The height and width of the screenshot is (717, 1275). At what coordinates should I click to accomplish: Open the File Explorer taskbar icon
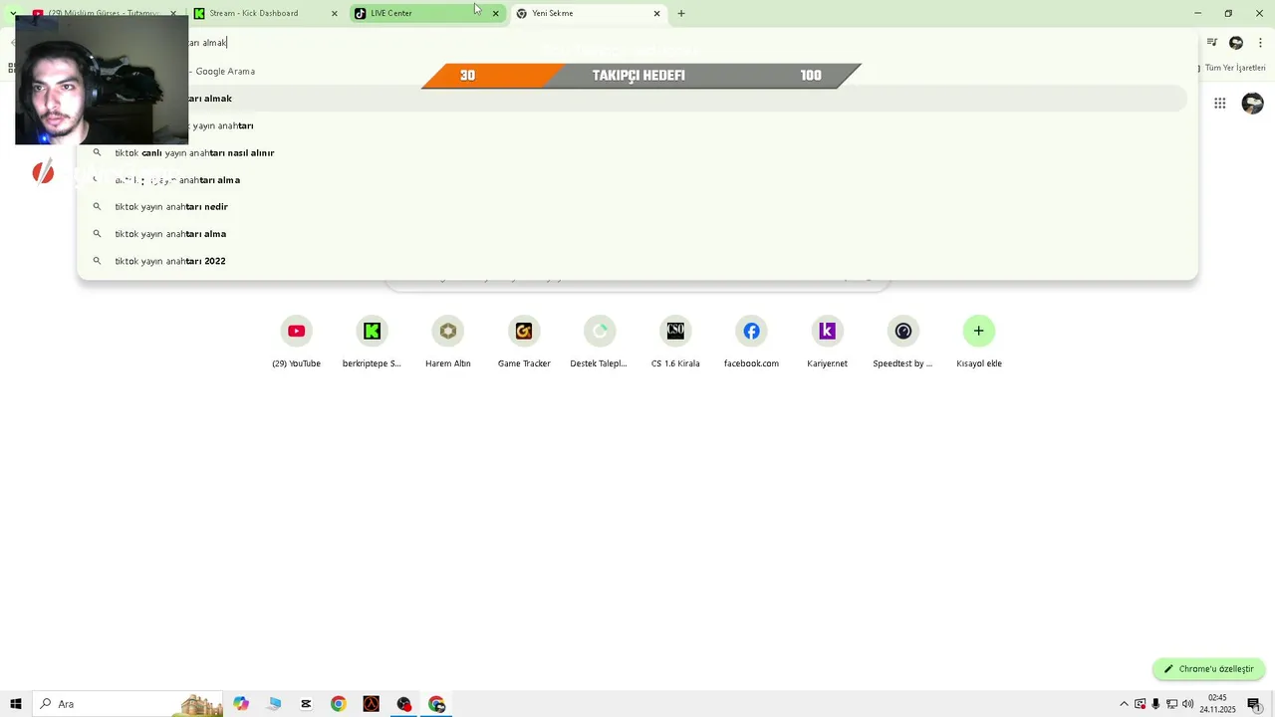[274, 704]
